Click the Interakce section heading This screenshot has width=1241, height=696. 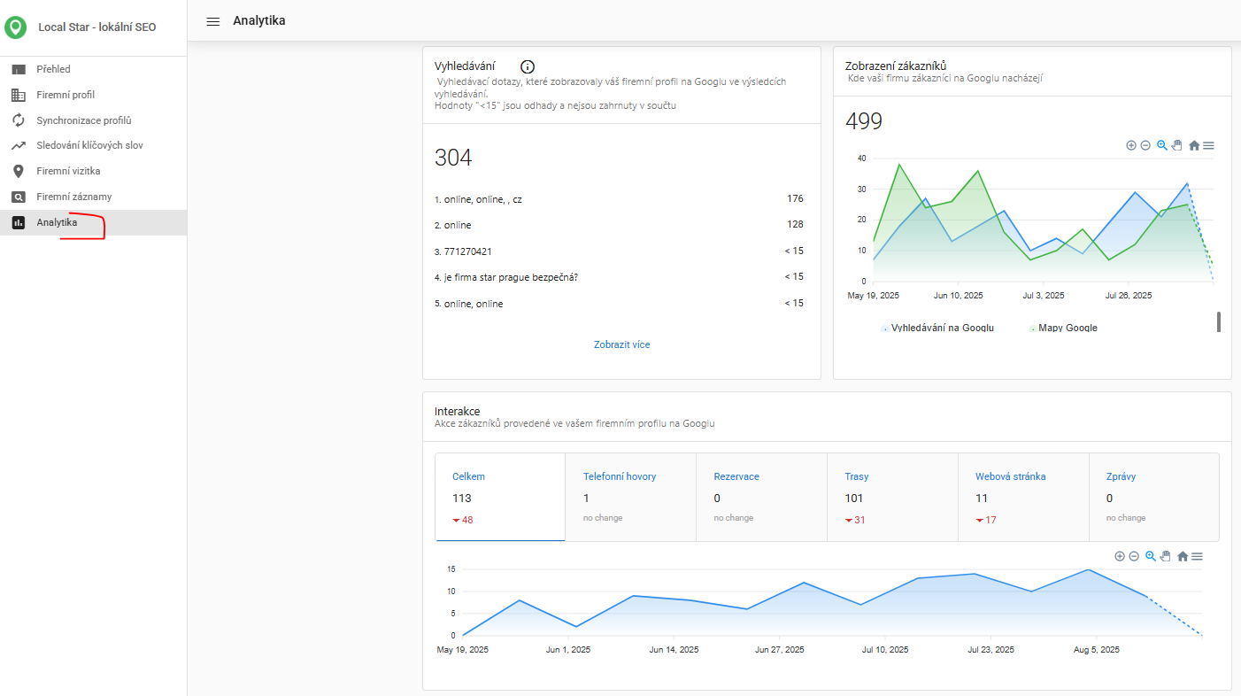point(458,411)
